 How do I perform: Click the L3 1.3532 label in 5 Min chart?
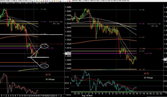click(x=142, y=37)
